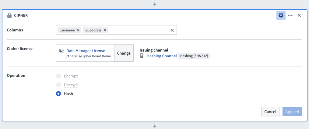This screenshot has width=309, height=129.
Task: Remove the username column tag
Action: coord(78,30)
